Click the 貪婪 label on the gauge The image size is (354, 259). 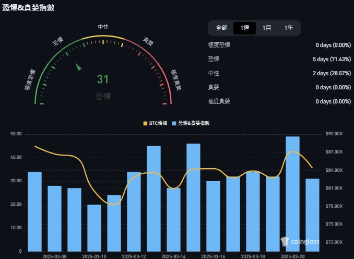[x=148, y=42]
